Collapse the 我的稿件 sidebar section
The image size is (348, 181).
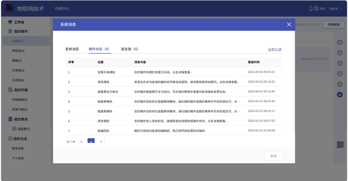[x=45, y=32]
